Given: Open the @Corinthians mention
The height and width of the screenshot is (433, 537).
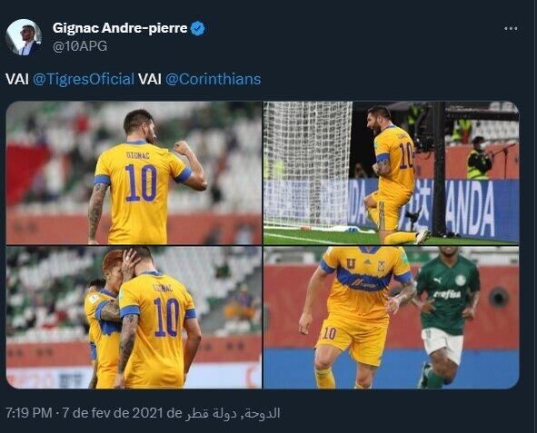Looking at the screenshot, I should 213,79.
